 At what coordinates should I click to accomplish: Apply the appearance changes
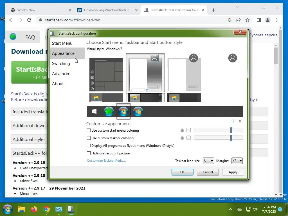233,172
